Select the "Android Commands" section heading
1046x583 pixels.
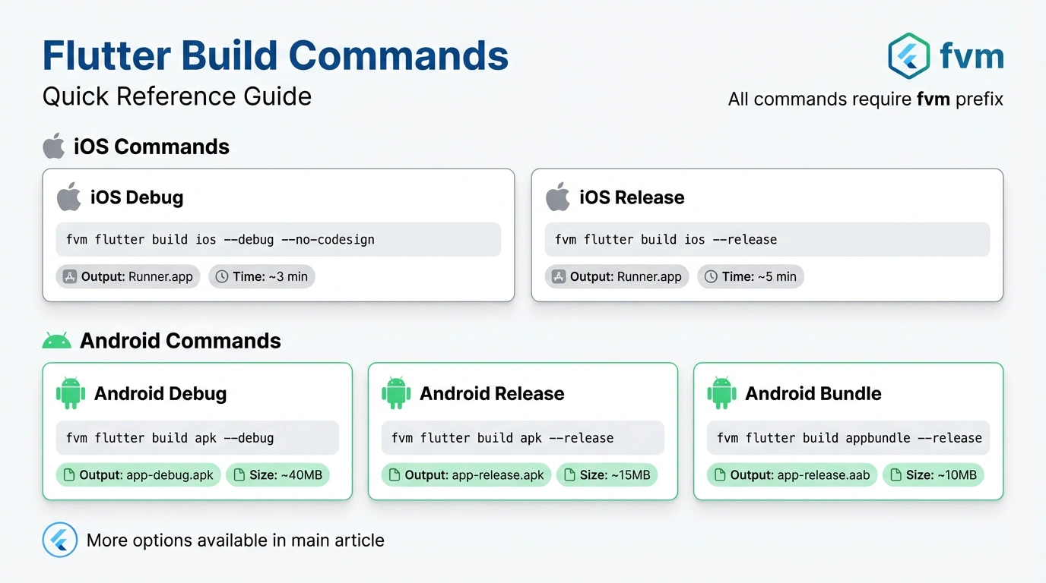(180, 341)
